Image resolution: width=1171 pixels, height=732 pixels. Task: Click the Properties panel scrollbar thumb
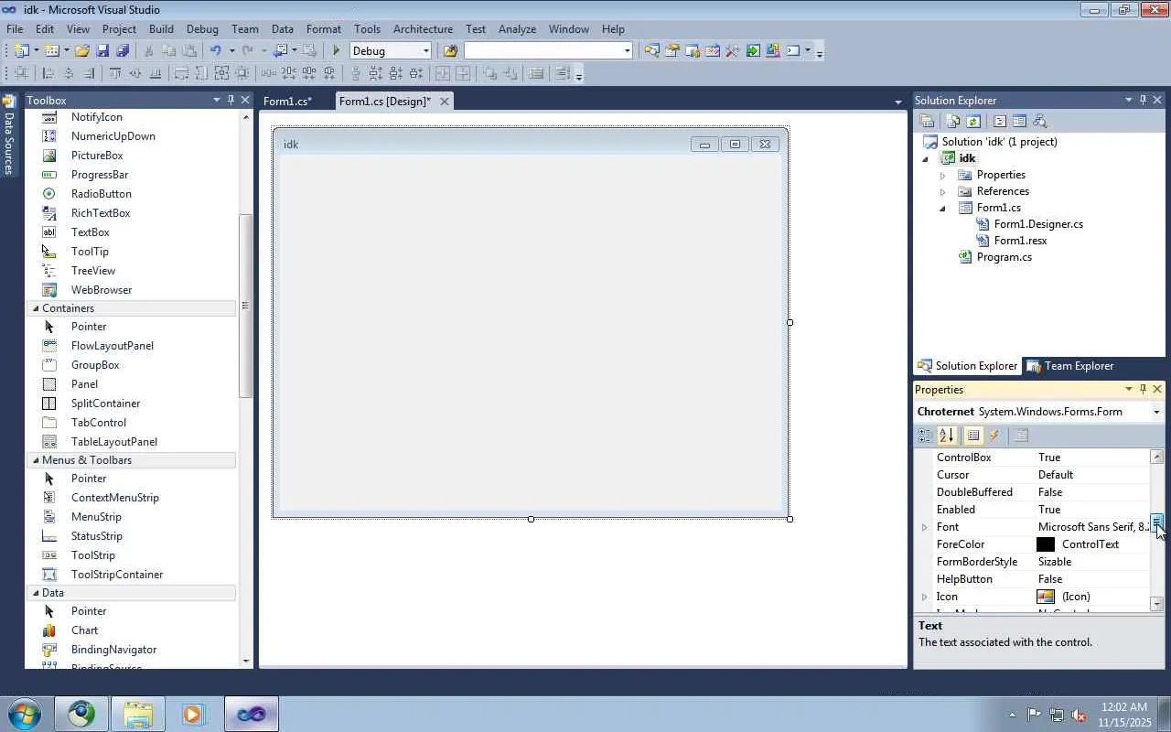[x=1157, y=522]
